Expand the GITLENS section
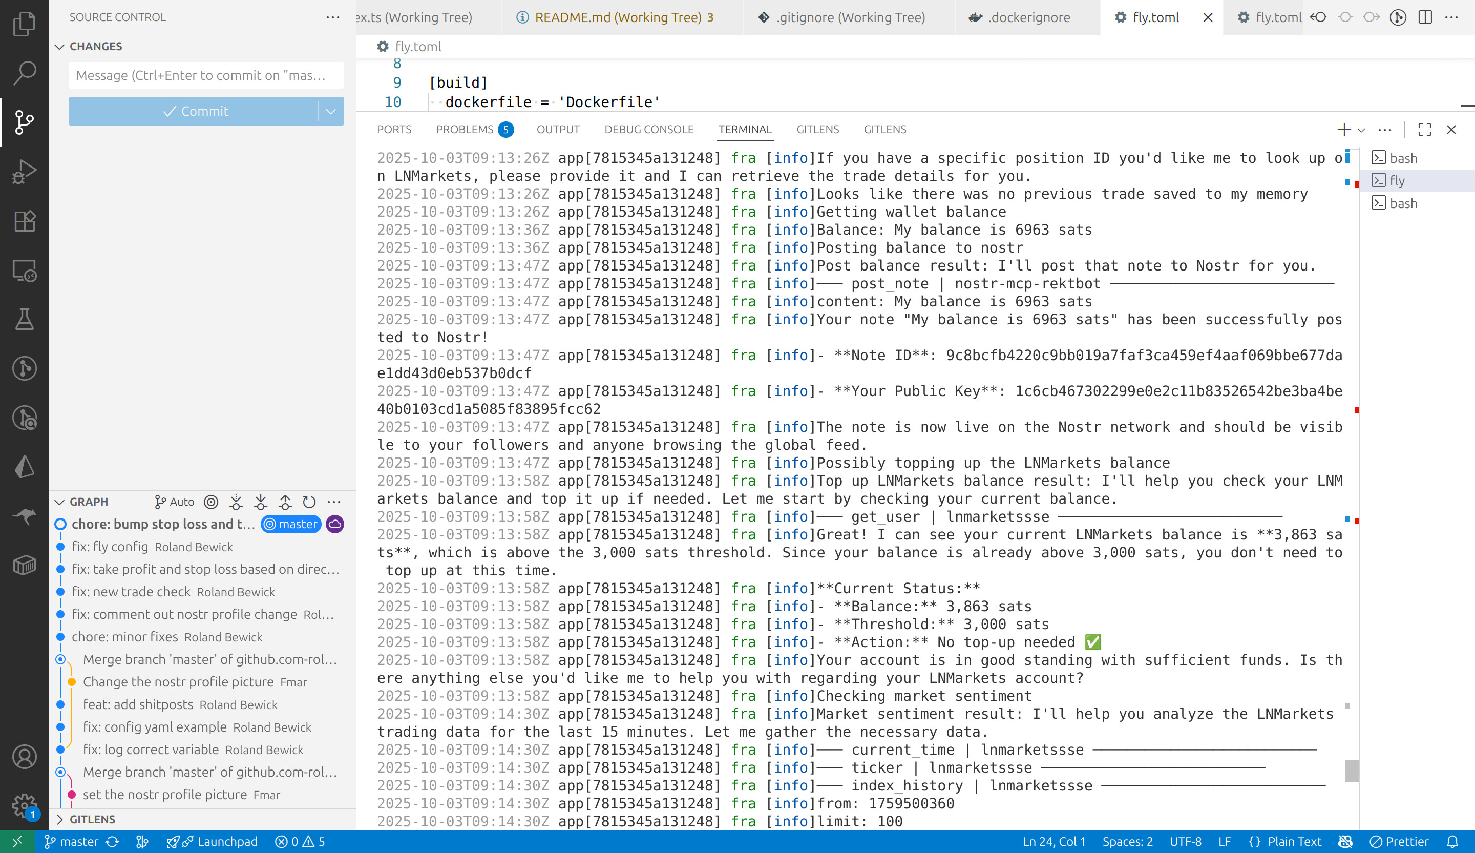The image size is (1475, 853). coord(60,819)
